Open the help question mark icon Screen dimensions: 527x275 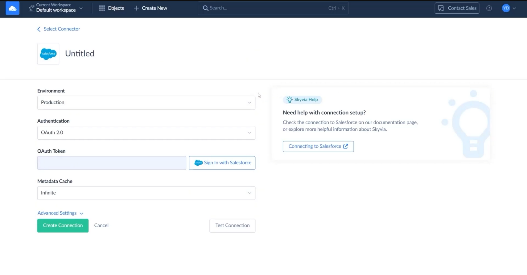click(489, 8)
